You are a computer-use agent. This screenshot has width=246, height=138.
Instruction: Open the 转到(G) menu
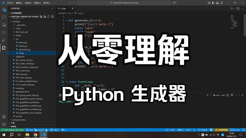coord(46,3)
